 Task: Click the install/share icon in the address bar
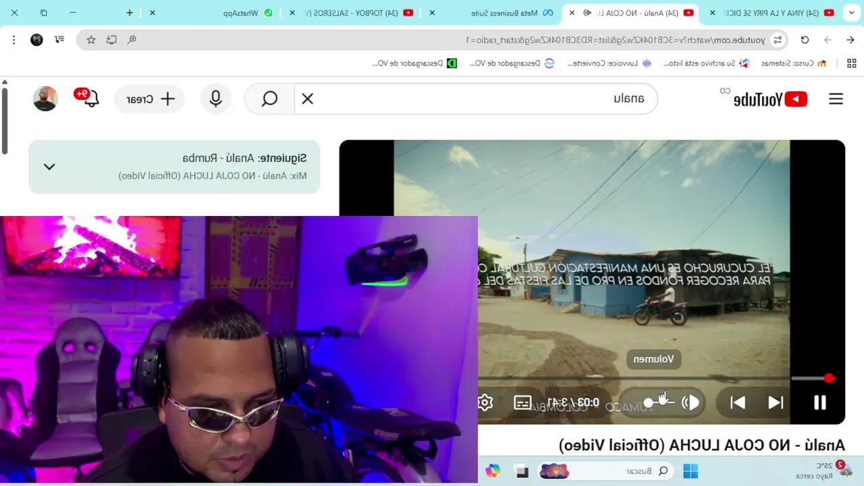[x=111, y=40]
